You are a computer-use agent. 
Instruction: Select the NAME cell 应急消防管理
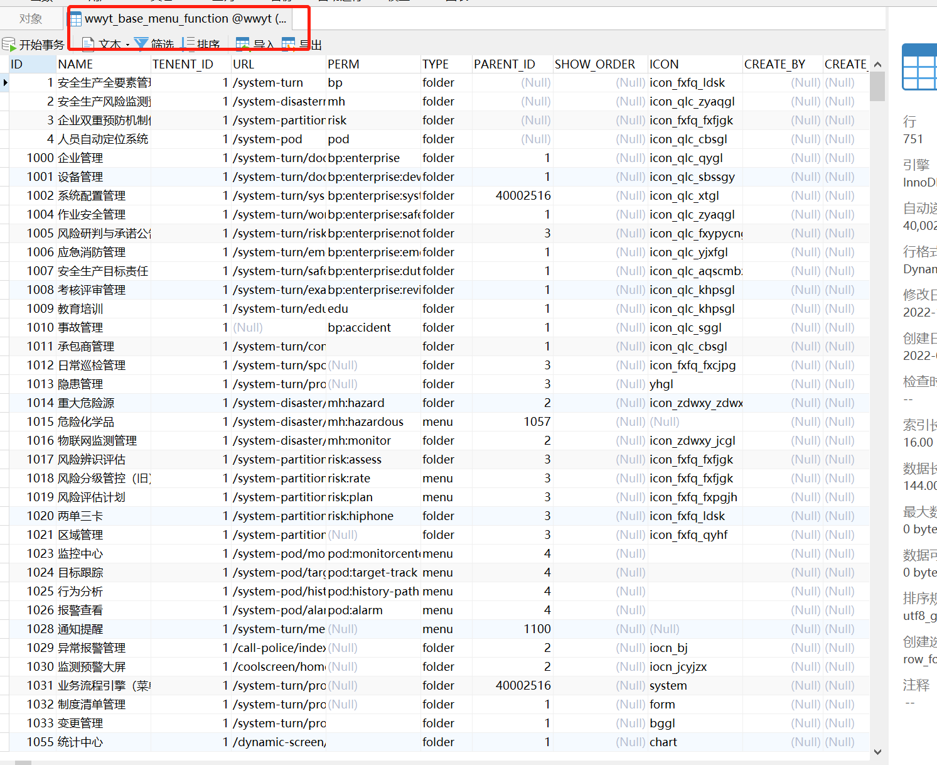(104, 252)
